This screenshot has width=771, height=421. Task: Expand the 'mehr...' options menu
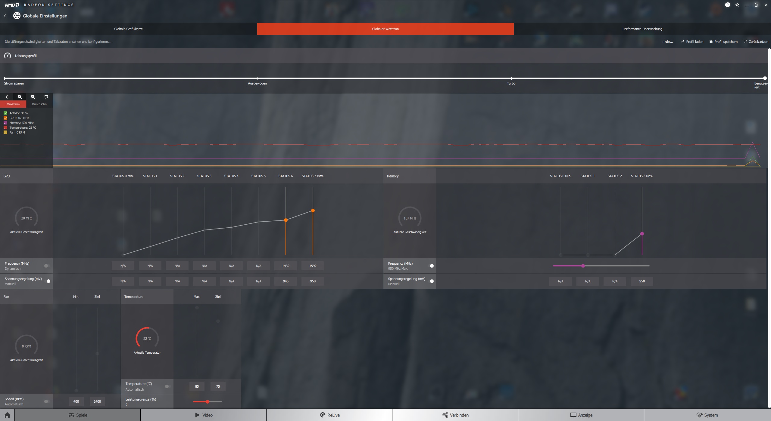point(667,41)
